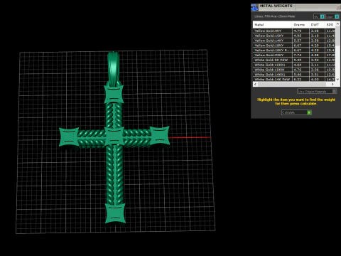This screenshot has height=256, width=341.
Task: Select the bottom square end cap
Action: tap(115, 213)
